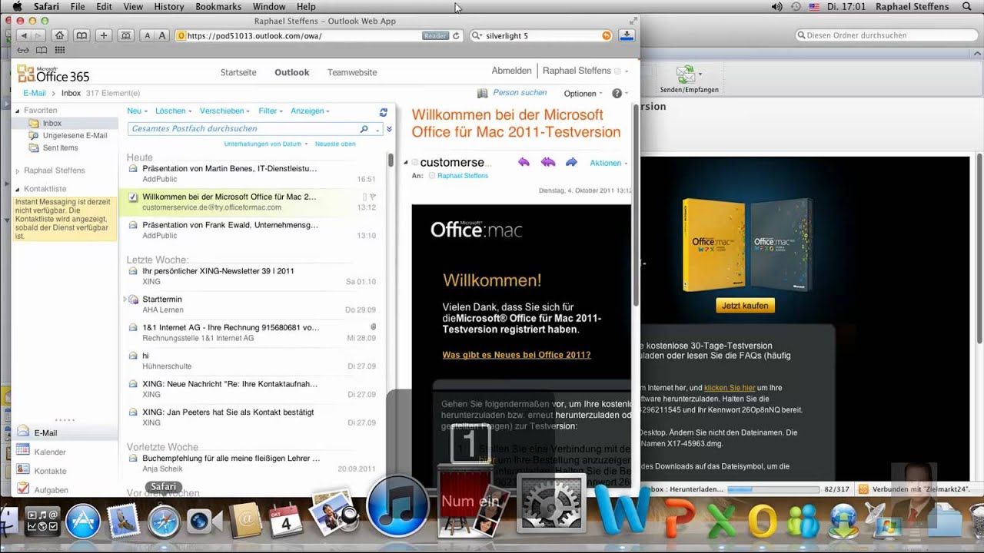Switch to Kalender in the navigation pane
Image resolution: width=984 pixels, height=553 pixels.
50,452
